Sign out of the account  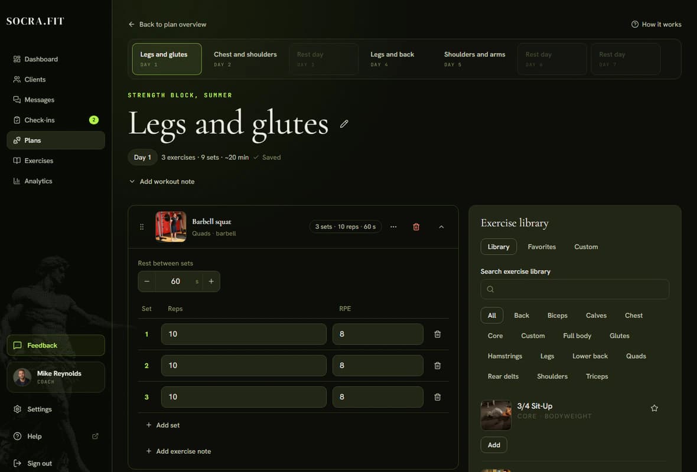(56, 463)
